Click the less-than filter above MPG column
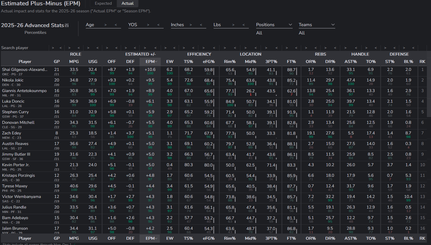Screen dimensions: 431x245 [79, 48]
